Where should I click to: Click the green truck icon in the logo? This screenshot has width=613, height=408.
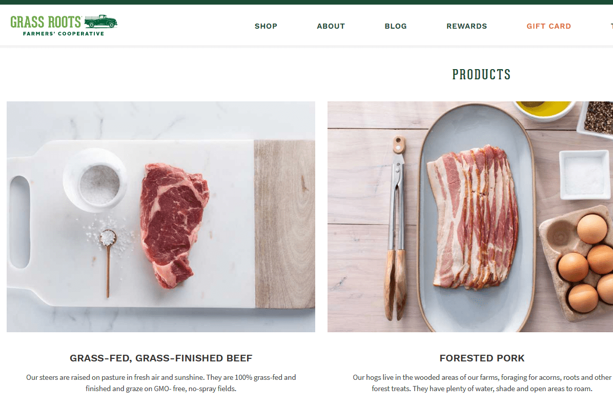tap(102, 23)
